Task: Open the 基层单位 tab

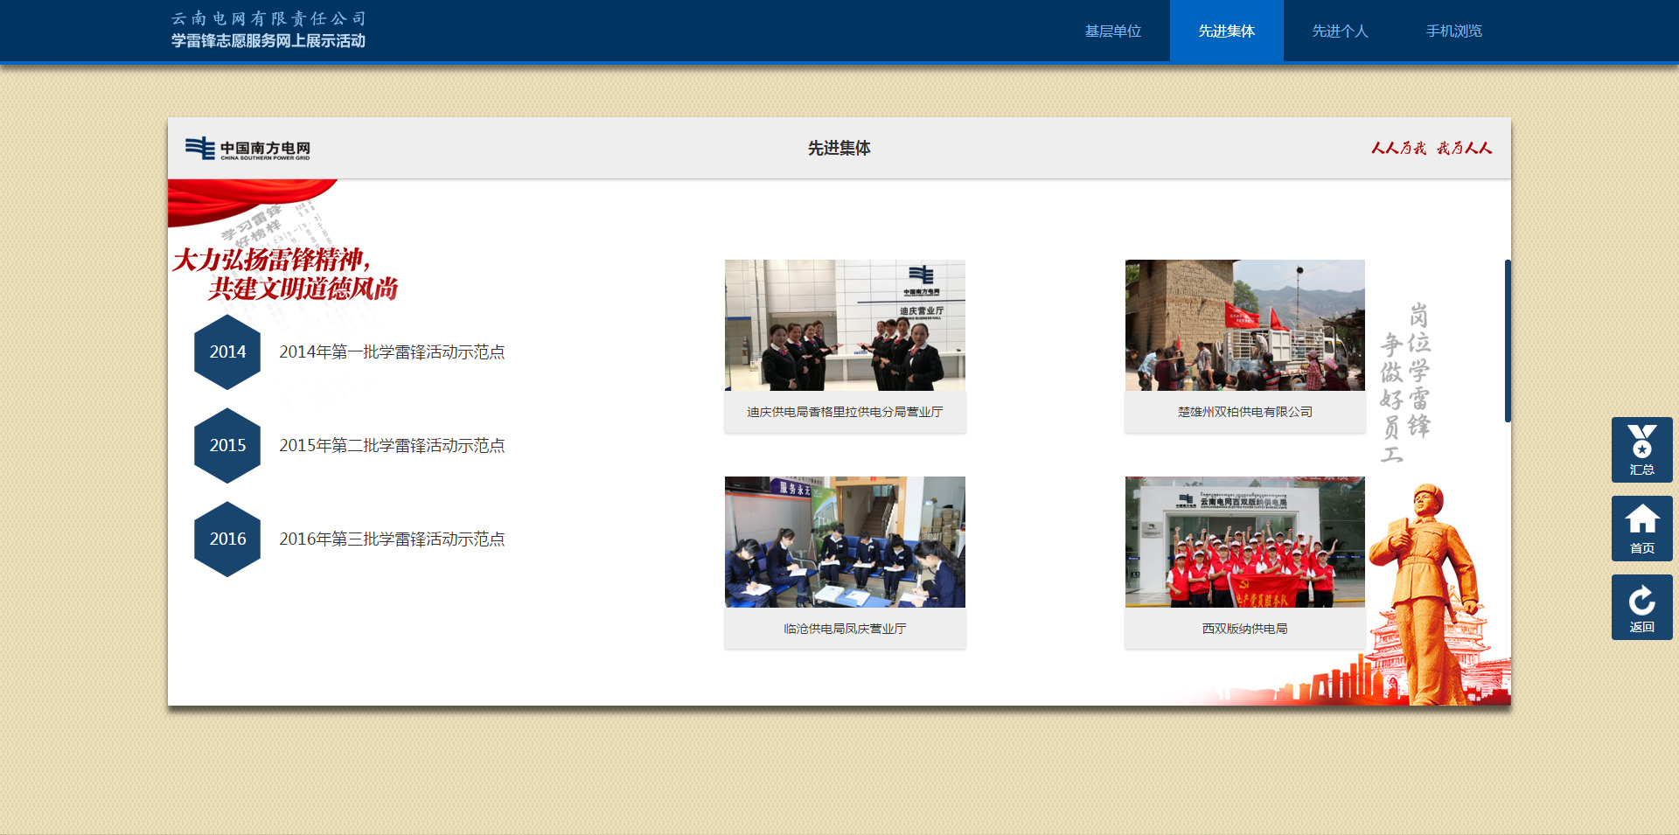Action: tap(1112, 31)
